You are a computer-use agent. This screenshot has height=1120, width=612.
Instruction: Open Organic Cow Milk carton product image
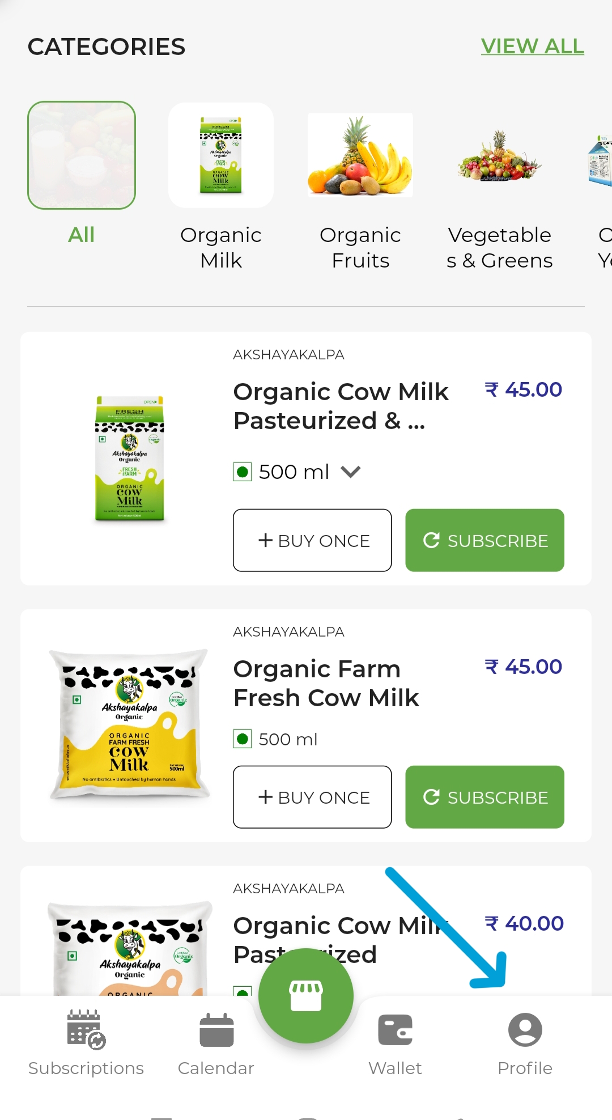pos(130,458)
